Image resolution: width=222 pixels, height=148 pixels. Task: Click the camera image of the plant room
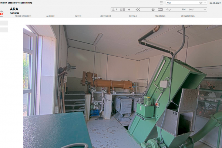click(x=122, y=86)
